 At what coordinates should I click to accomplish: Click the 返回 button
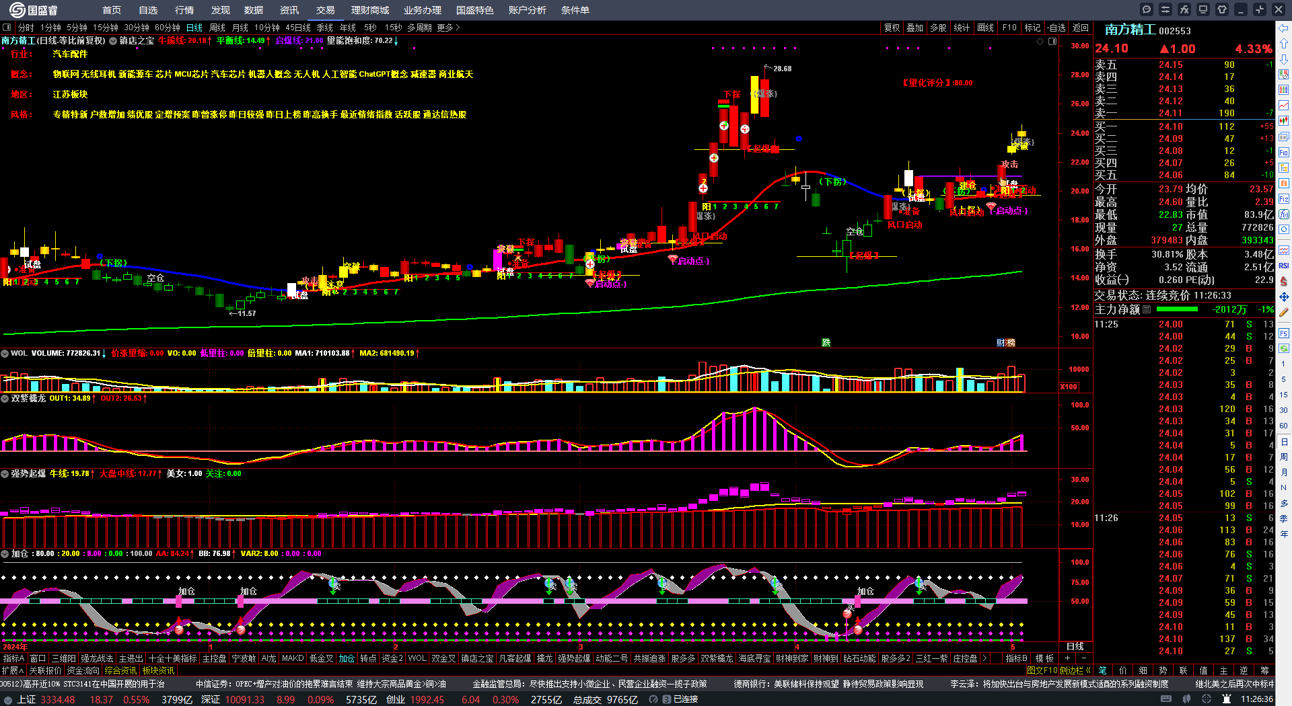coord(1081,28)
